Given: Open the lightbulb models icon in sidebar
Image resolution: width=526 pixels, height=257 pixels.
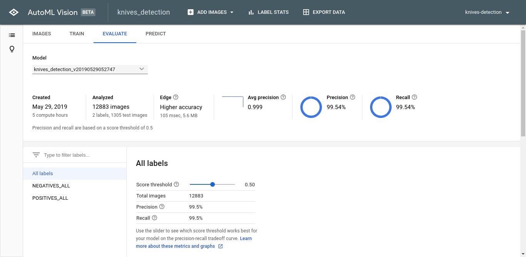Looking at the screenshot, I should coord(12,49).
